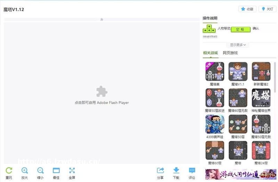The height and width of the screenshot is (182, 278).
Task: Open the 分享 share icon
Action: click(x=160, y=171)
